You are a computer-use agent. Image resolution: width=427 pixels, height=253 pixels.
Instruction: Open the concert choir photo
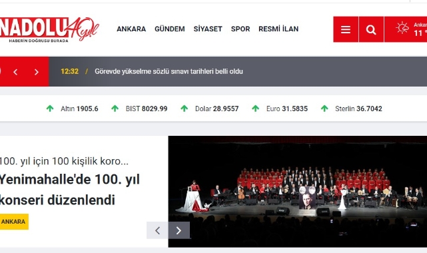(298, 192)
